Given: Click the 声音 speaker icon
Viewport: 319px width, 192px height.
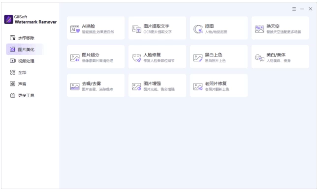Looking at the screenshot, I should click(13, 84).
